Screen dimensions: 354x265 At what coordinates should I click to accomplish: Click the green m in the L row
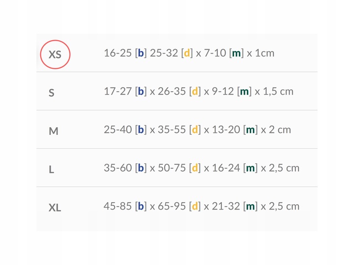tap(251, 168)
